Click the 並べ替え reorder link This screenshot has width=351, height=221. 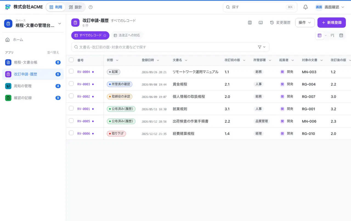tap(53, 52)
